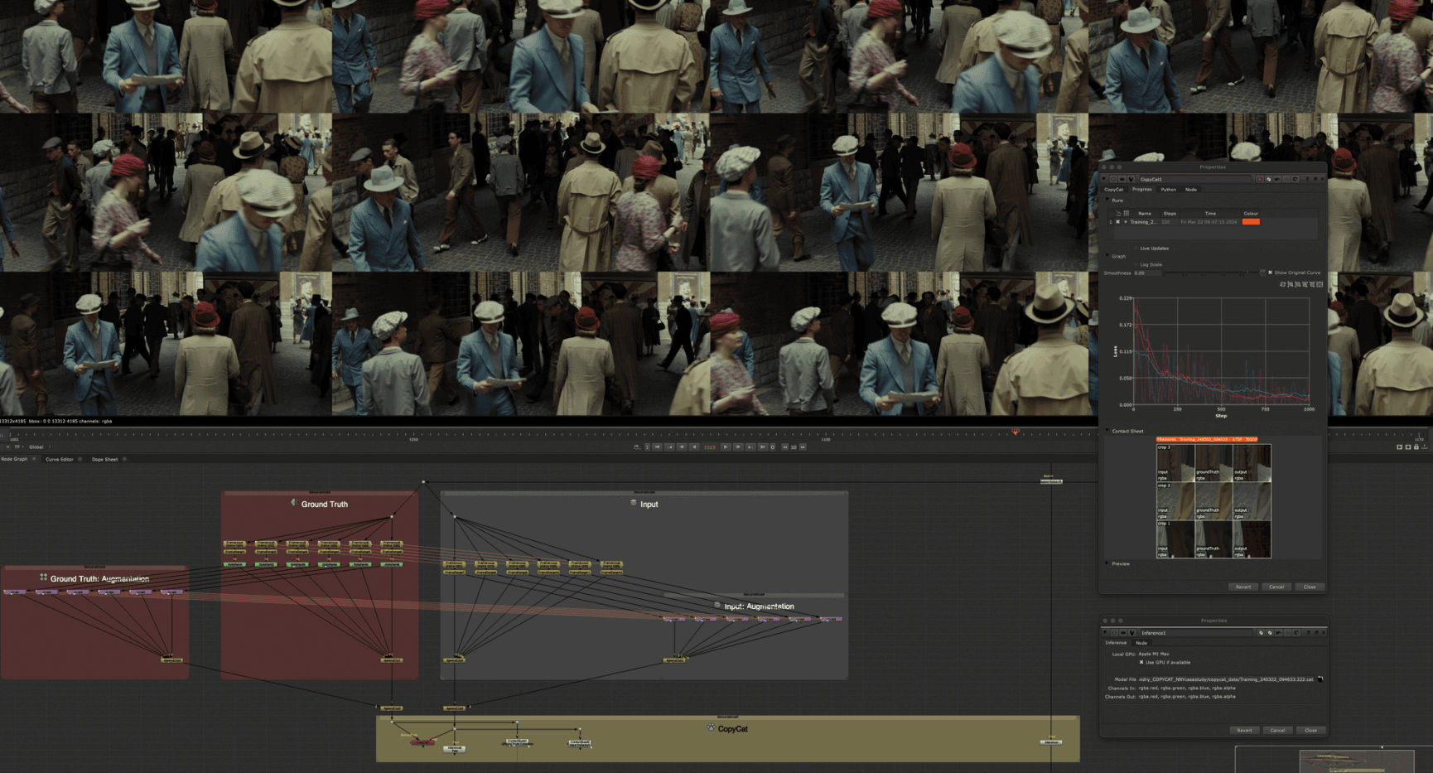Viewport: 1433px width, 773px height.
Task: Toggle visibility of Training_2 run
Action: (x=1117, y=222)
